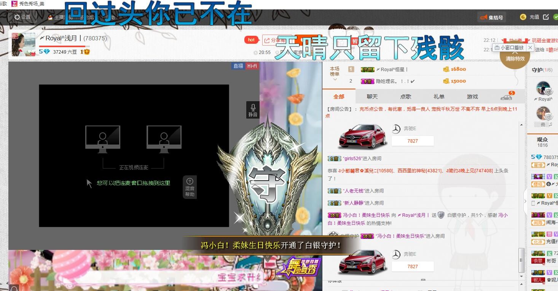Click username girls526 in chat

pos(352,159)
